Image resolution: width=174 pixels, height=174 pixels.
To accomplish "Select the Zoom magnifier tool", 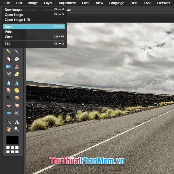I will 17,129.
